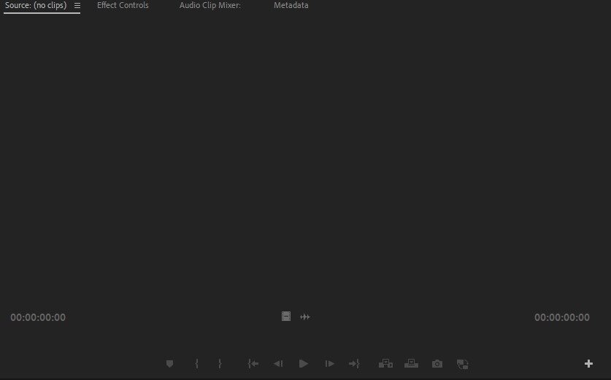Screen dimensions: 611x380
Task: Open the Audio Clip Mixer tab
Action: (210, 5)
